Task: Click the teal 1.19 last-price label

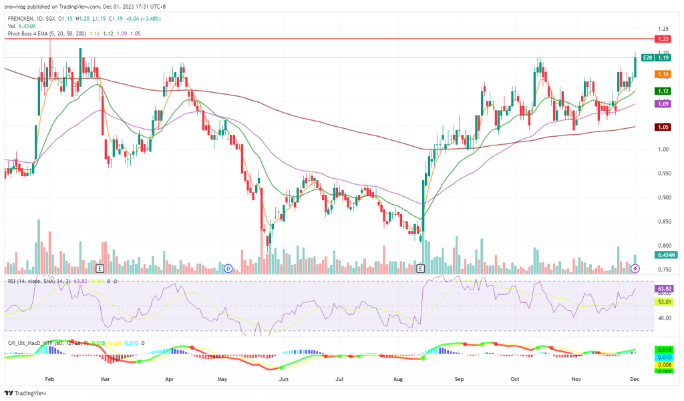Action: 663,57
